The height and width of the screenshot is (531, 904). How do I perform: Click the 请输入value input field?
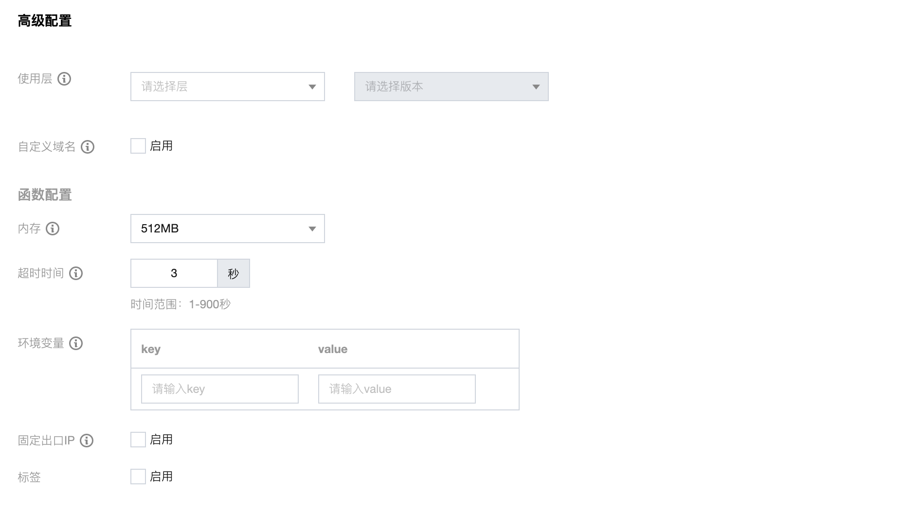pos(397,389)
